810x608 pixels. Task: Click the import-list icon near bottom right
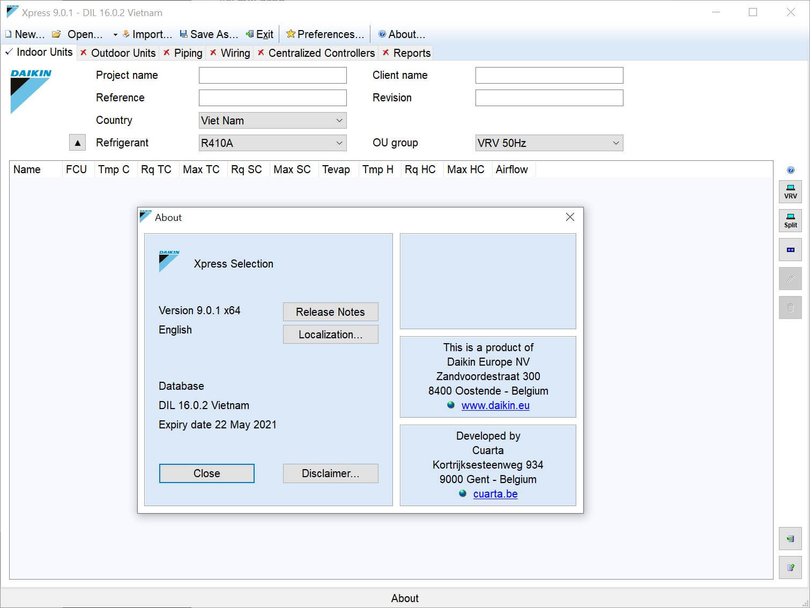[790, 539]
